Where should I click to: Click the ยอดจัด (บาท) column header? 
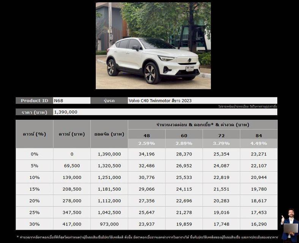(109, 134)
